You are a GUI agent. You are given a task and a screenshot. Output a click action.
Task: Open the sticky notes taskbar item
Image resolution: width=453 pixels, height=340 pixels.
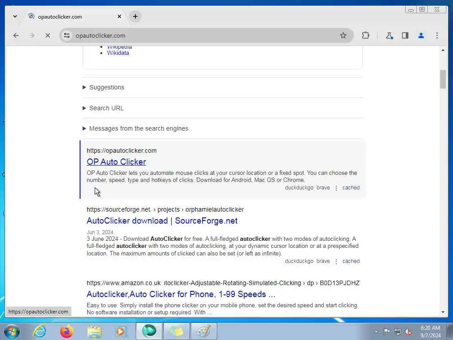click(177, 331)
